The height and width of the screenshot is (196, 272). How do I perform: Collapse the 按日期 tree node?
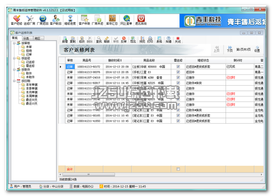pyautogui.click(x=14, y=81)
